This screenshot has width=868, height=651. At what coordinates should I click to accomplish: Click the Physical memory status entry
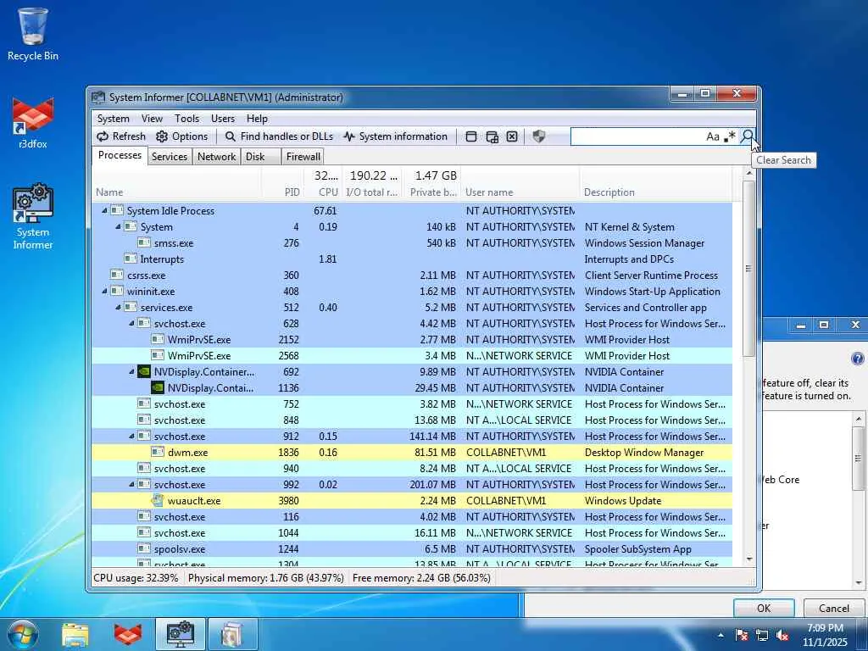(x=265, y=578)
